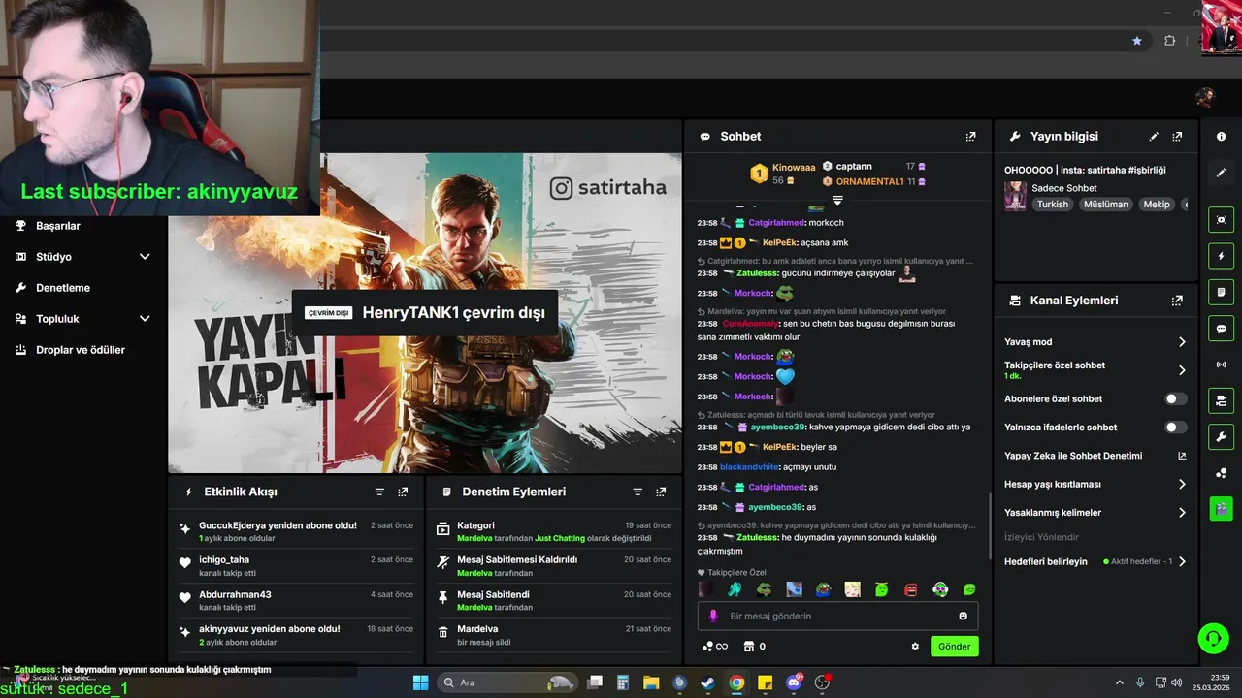Open Windows Start menu
The image size is (1242, 698).
[420, 682]
